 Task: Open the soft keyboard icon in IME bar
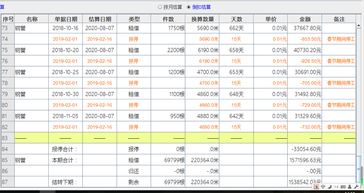tap(343, 187)
